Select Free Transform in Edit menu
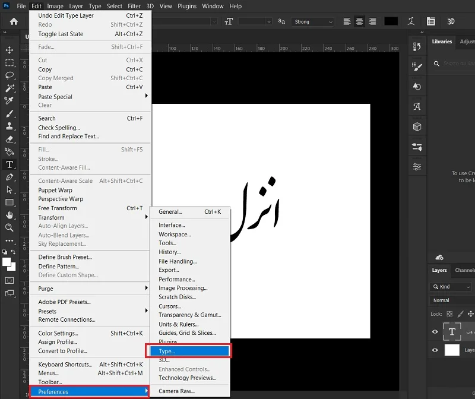The image size is (475, 399). click(90, 208)
